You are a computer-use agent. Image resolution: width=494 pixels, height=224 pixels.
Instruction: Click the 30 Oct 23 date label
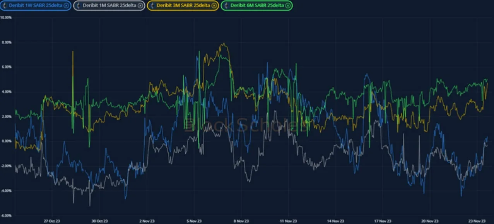coord(99,221)
